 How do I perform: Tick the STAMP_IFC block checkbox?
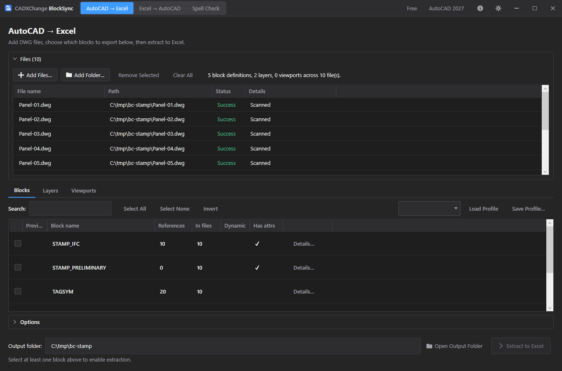coord(18,243)
